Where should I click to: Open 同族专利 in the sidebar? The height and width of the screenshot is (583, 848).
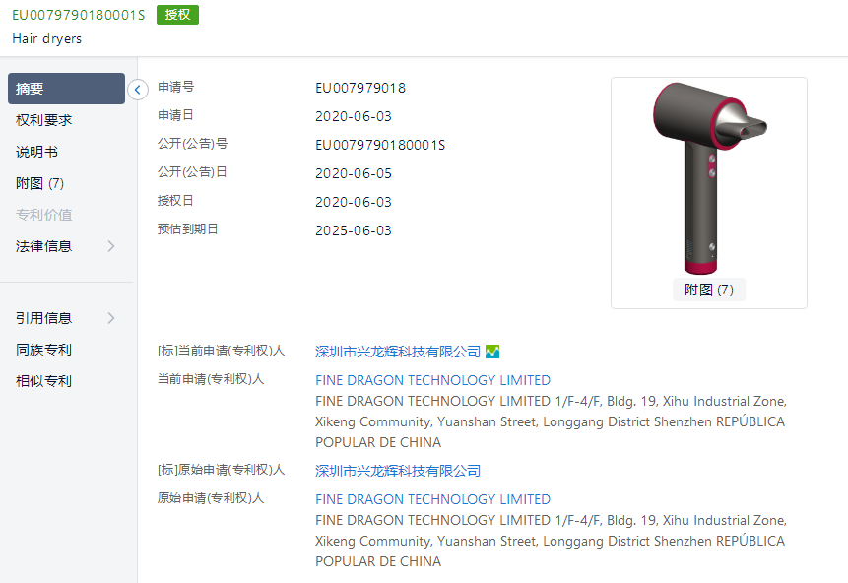click(43, 350)
